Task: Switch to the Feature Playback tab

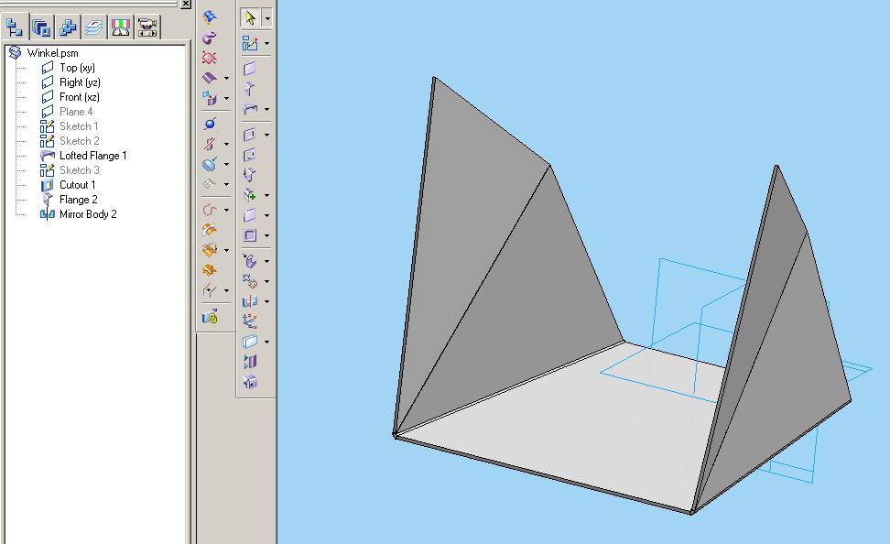Action: (x=147, y=27)
